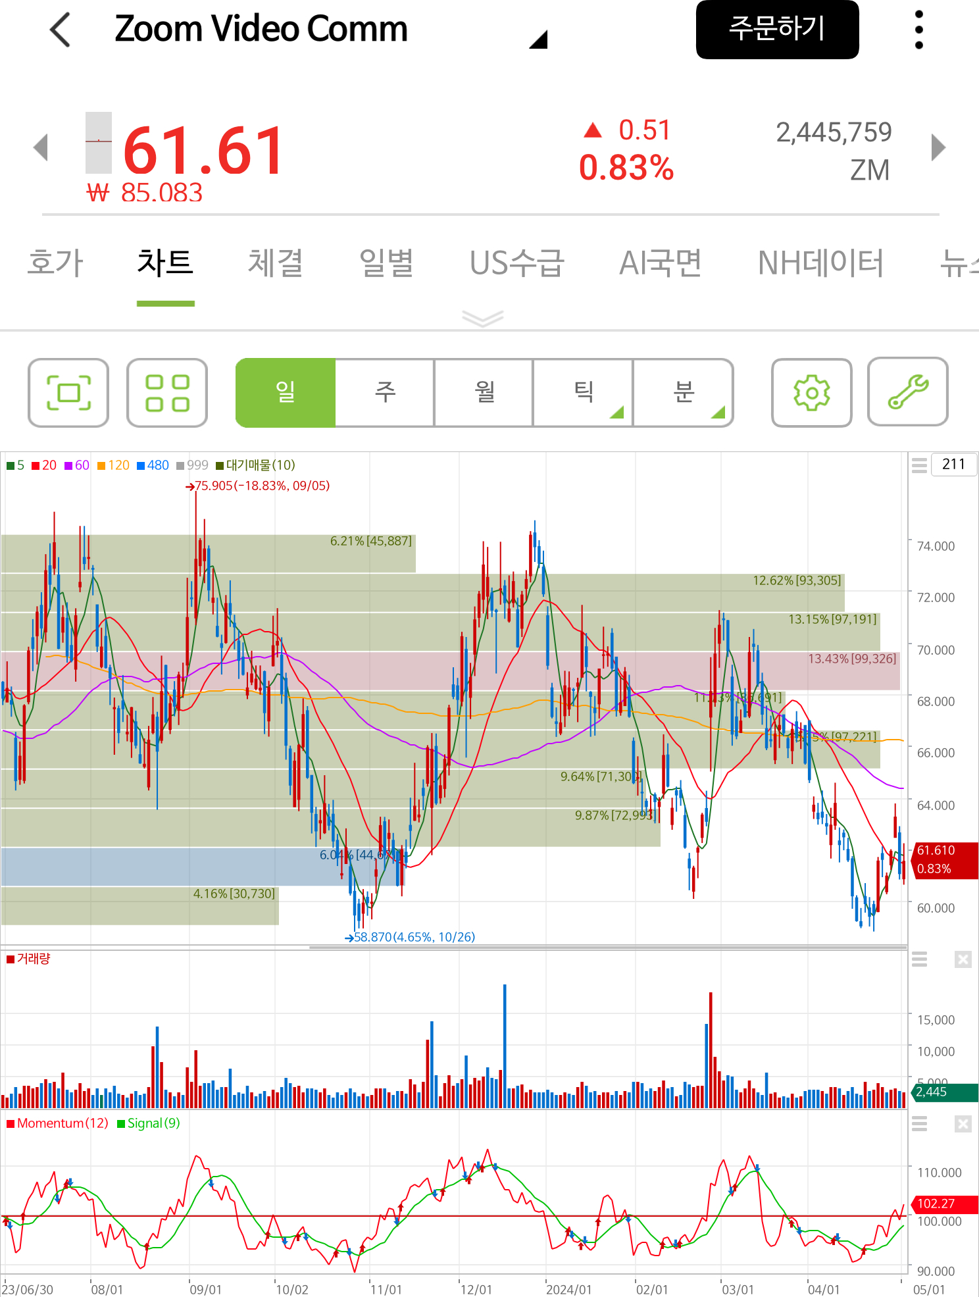This screenshot has height=1297, width=979.
Task: Open the 틱 tick interval dropdown
Action: pos(584,393)
